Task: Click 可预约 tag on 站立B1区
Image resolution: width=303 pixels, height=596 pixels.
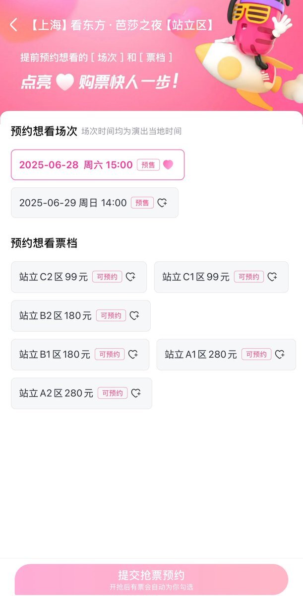Action: (x=110, y=355)
